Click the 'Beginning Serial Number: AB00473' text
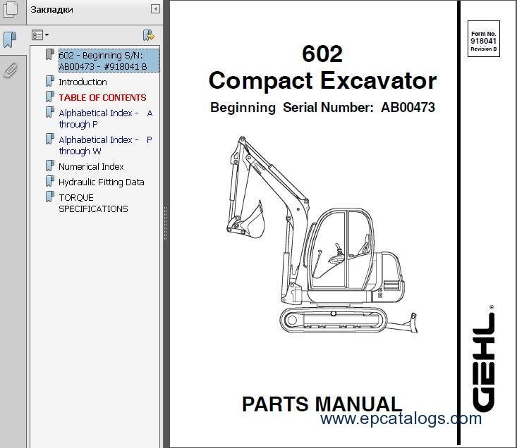The image size is (517, 448). pos(322,107)
